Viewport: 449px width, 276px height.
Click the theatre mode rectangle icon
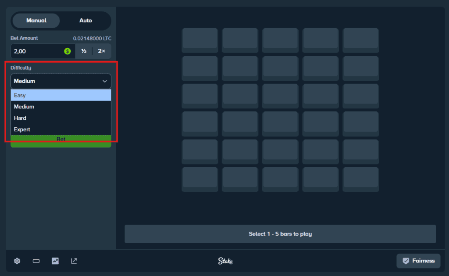[x=36, y=261]
